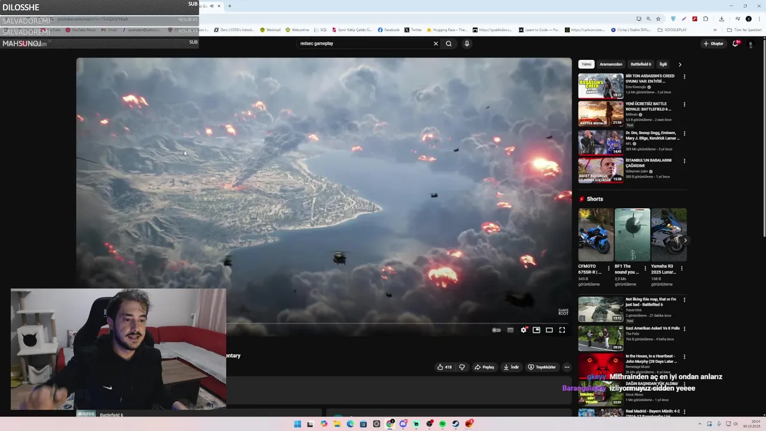Viewport: 766px width, 431px height.
Task: Click the microphone icon in system tray
Action: pos(719,424)
